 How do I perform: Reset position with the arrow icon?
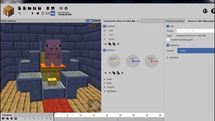click(105, 44)
